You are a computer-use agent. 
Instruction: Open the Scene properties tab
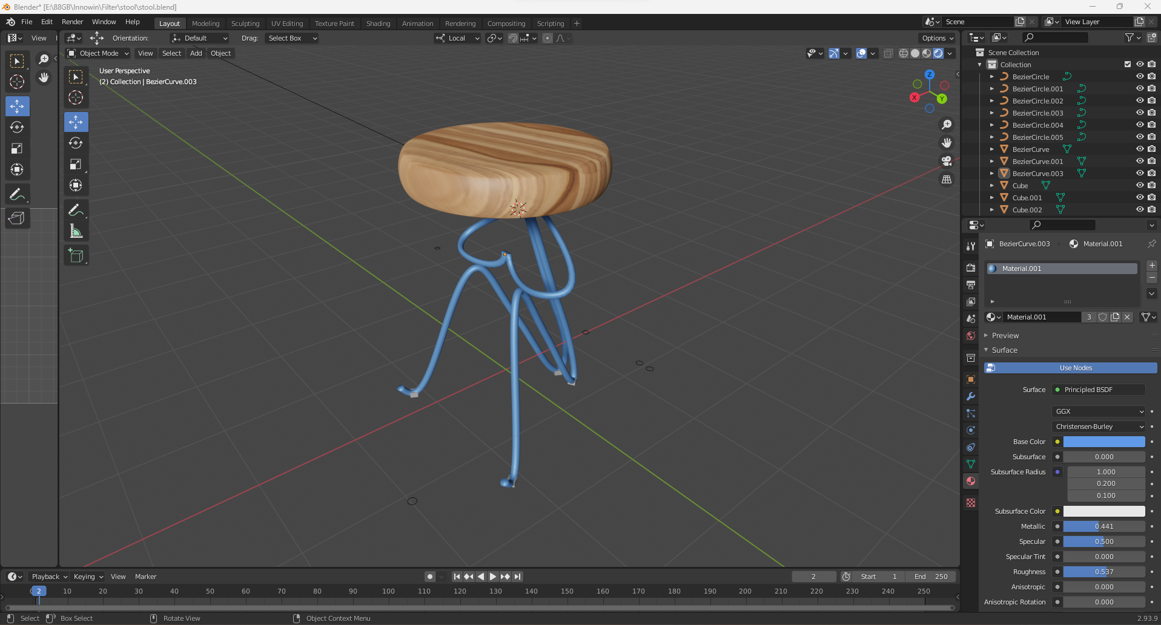coord(971,319)
